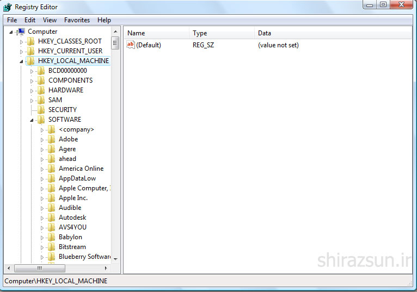Click the Babylon folder icon

52,237
